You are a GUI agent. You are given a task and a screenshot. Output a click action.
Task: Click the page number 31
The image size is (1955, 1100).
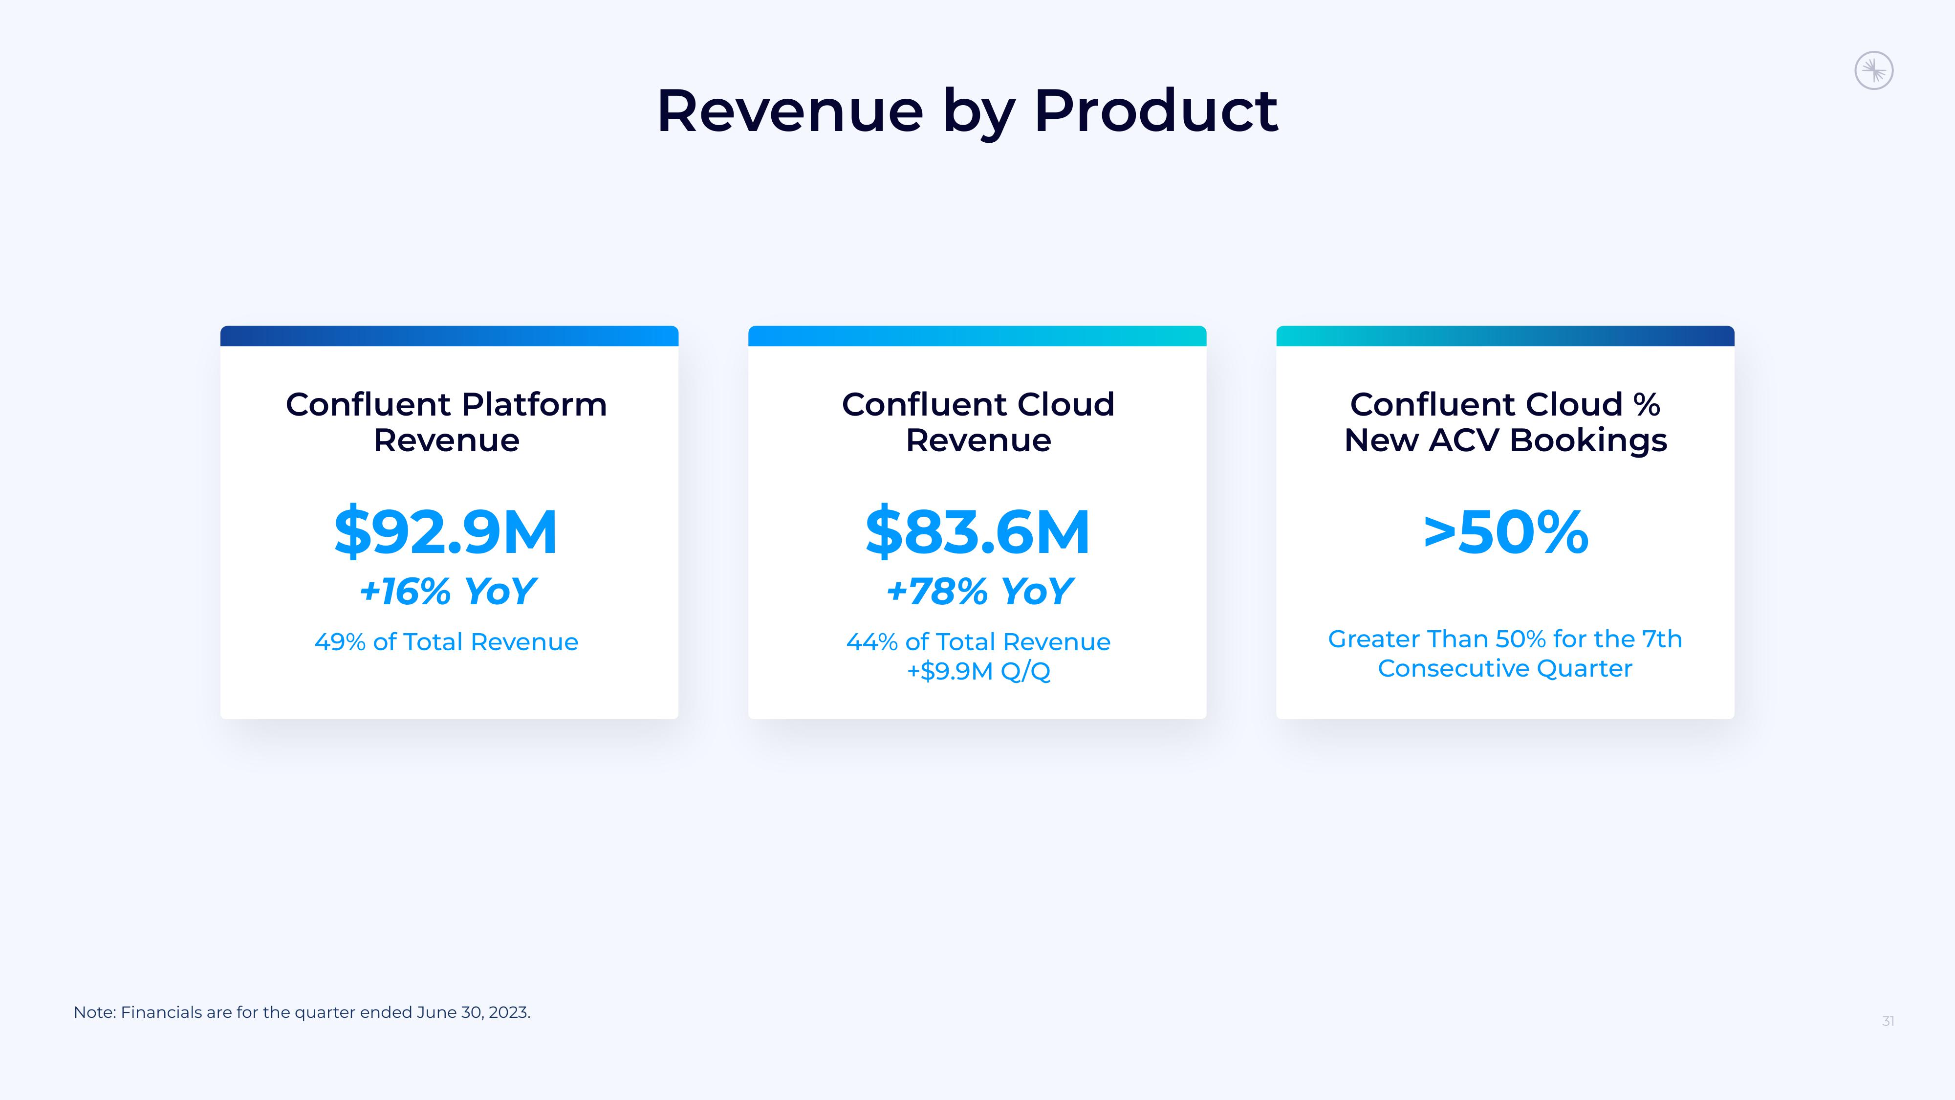pyautogui.click(x=1888, y=1021)
